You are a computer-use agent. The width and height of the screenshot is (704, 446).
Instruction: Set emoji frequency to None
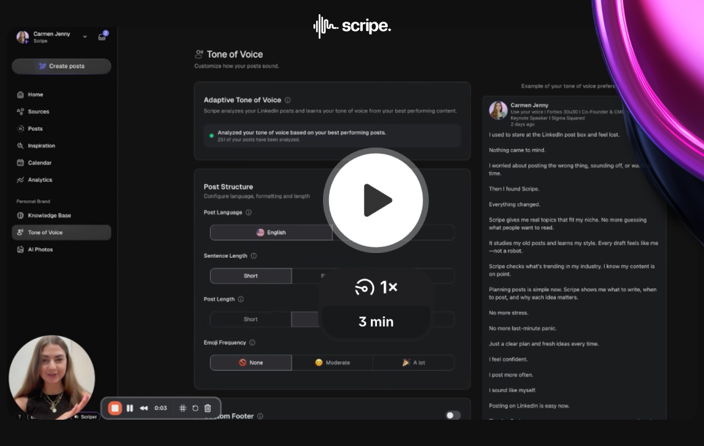coord(251,362)
